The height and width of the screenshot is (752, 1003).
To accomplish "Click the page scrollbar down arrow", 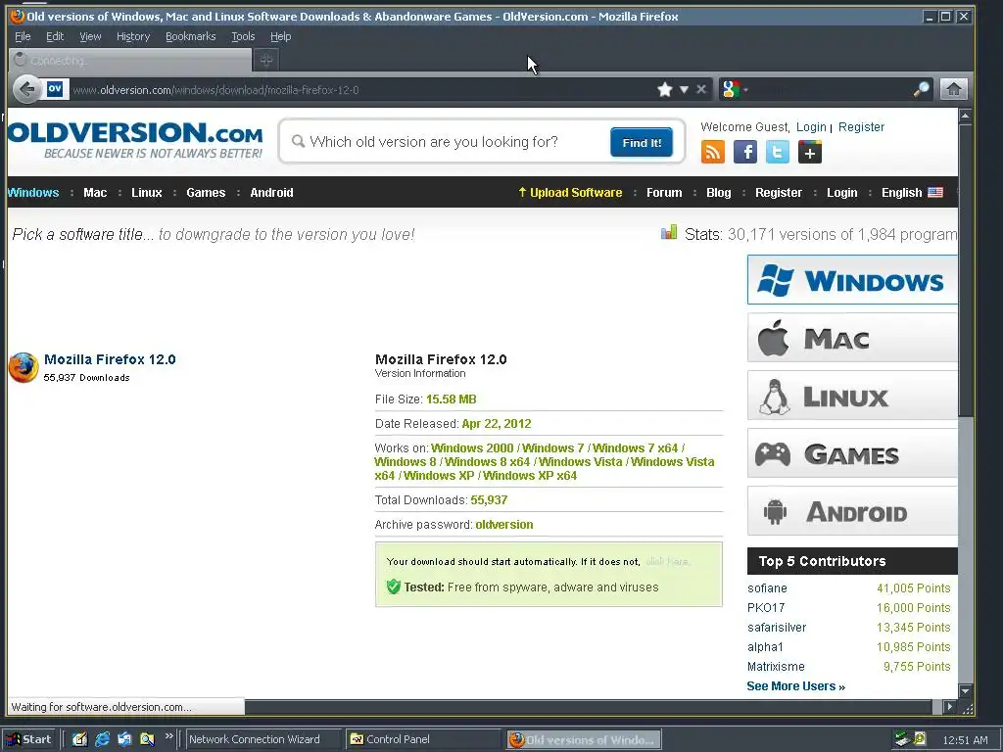I will pos(965,691).
